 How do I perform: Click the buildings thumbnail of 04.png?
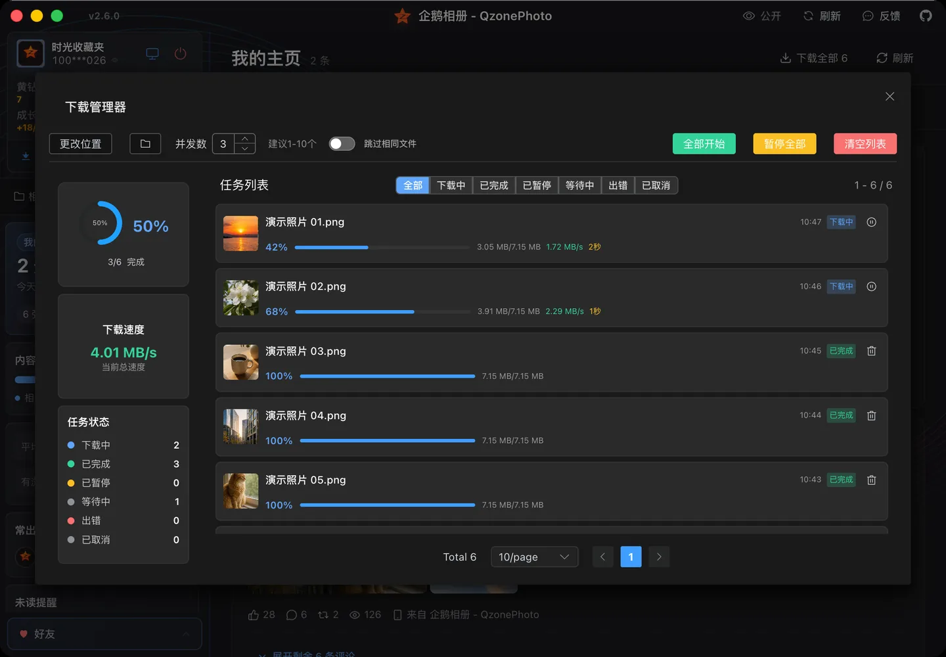point(240,427)
